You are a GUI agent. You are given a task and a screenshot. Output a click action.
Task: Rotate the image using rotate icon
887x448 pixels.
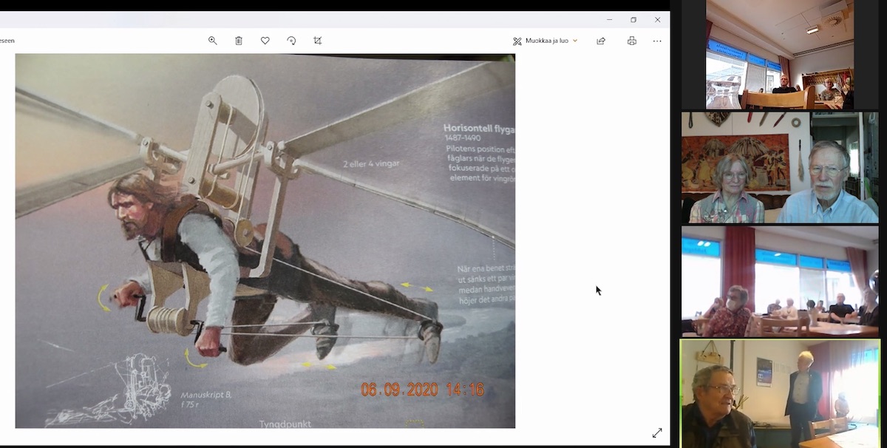(291, 41)
